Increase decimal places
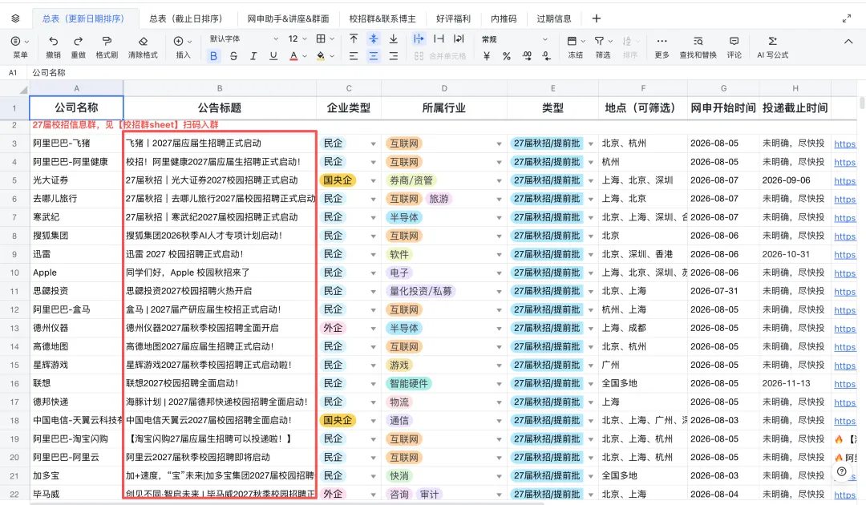The height and width of the screenshot is (505, 866). (526, 56)
